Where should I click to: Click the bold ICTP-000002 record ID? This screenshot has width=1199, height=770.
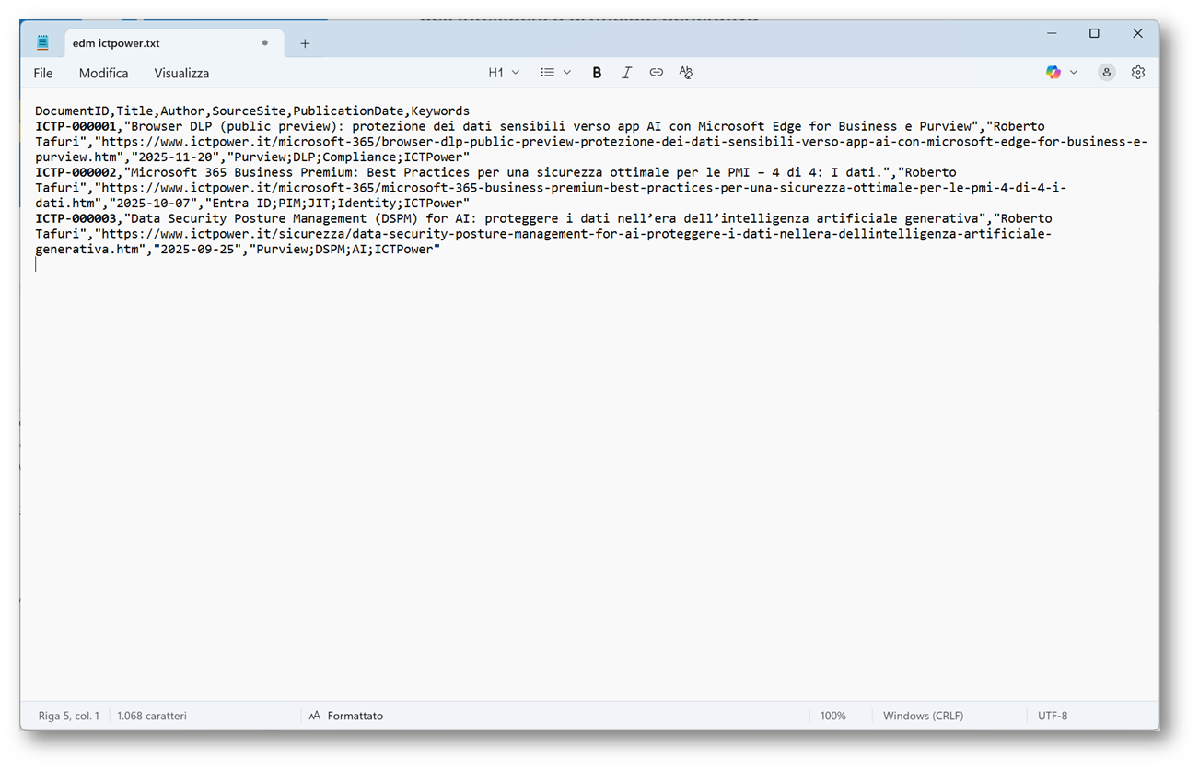coord(76,172)
